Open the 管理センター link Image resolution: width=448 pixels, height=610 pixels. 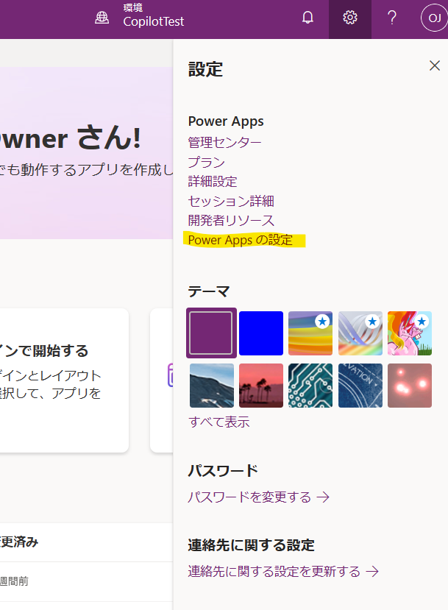225,143
